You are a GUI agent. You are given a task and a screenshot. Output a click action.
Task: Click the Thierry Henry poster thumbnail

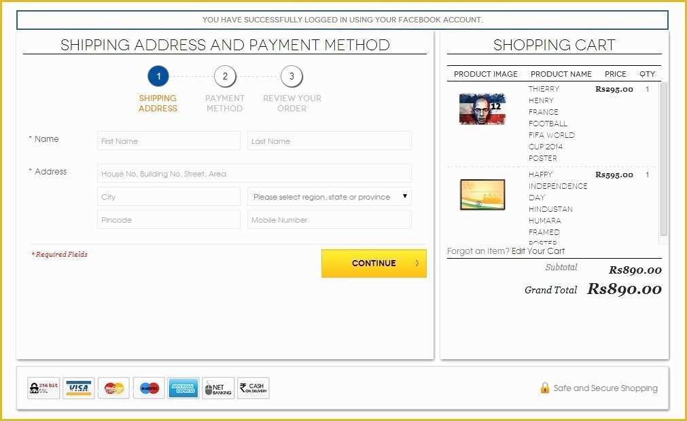(482, 109)
